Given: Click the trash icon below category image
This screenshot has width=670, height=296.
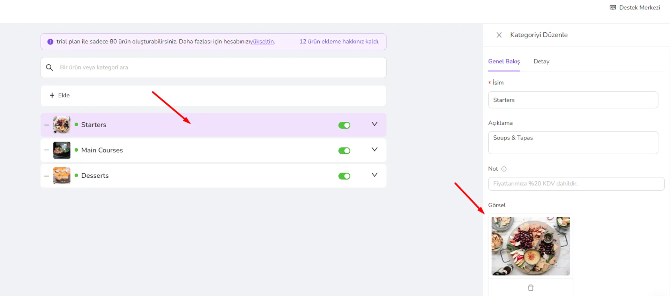Looking at the screenshot, I should 531,288.
